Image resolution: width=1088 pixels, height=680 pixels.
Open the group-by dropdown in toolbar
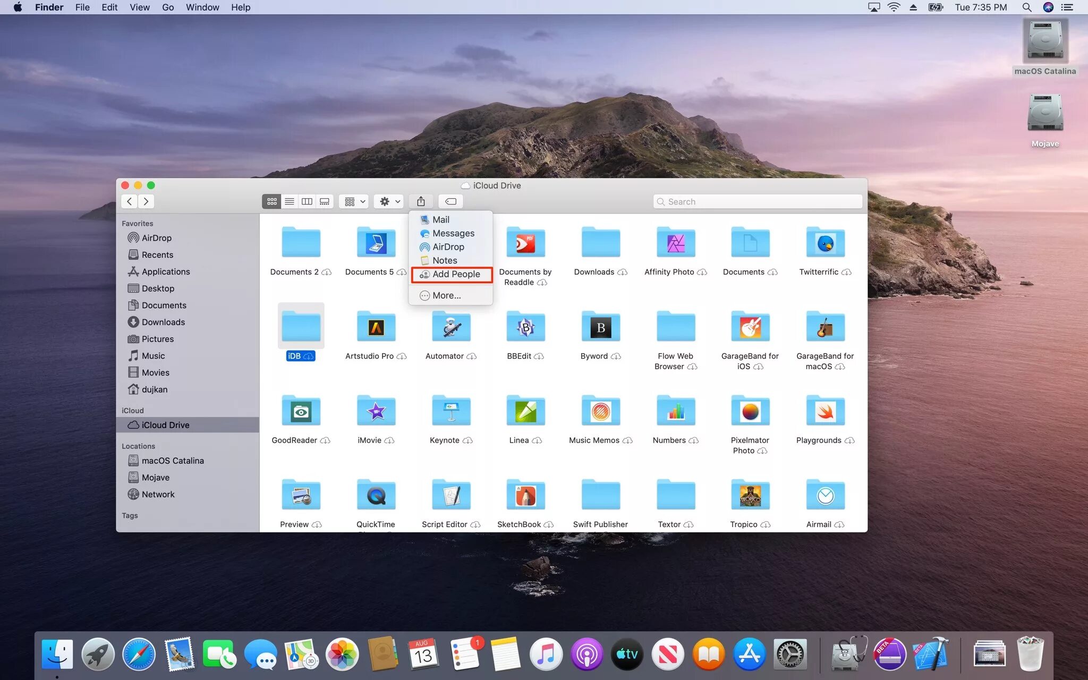tap(355, 201)
